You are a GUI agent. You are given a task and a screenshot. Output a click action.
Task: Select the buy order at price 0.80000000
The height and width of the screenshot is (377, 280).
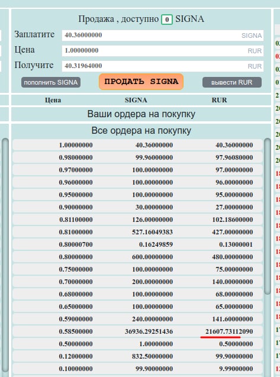pos(137,257)
